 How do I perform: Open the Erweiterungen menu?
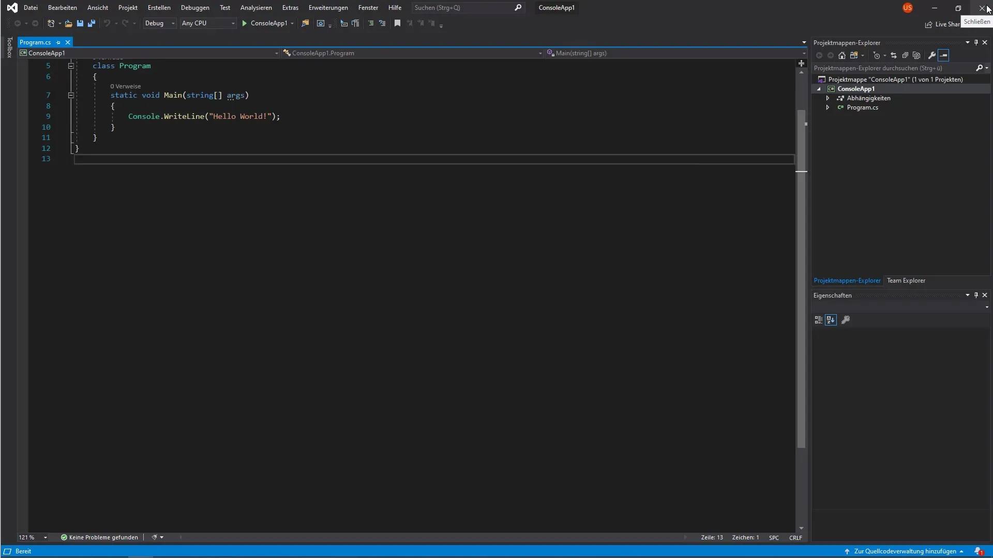coord(328,8)
